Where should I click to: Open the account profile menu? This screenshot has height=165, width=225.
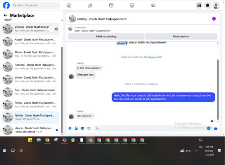point(216,5)
